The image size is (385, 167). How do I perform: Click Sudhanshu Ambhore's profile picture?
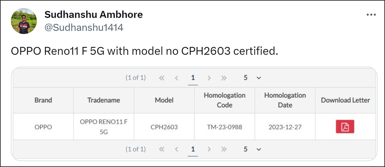24,21
